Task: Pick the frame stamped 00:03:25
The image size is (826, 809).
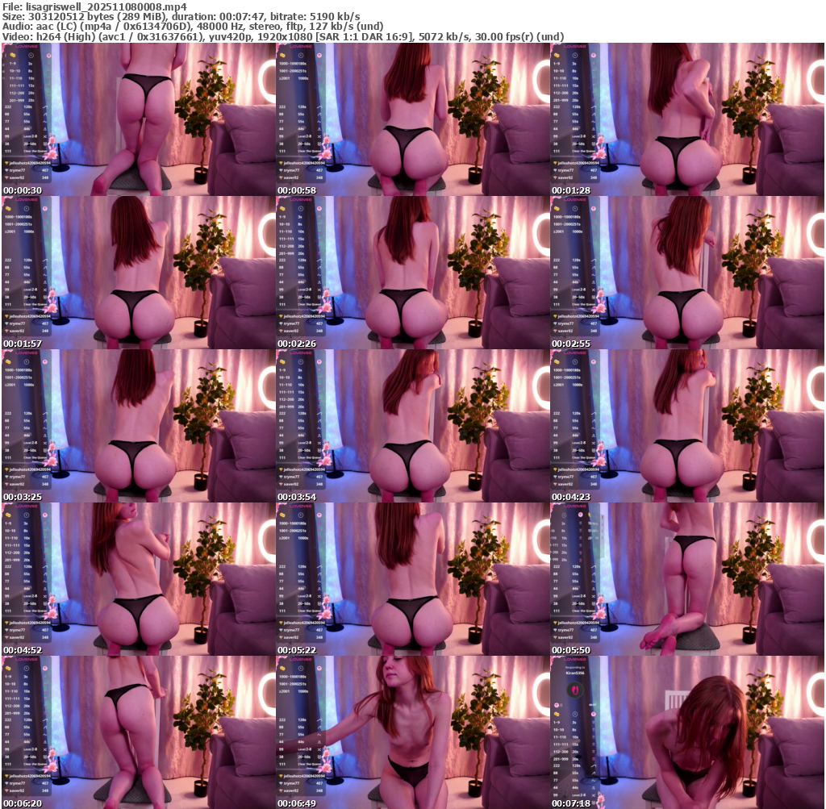Action: 139,426
